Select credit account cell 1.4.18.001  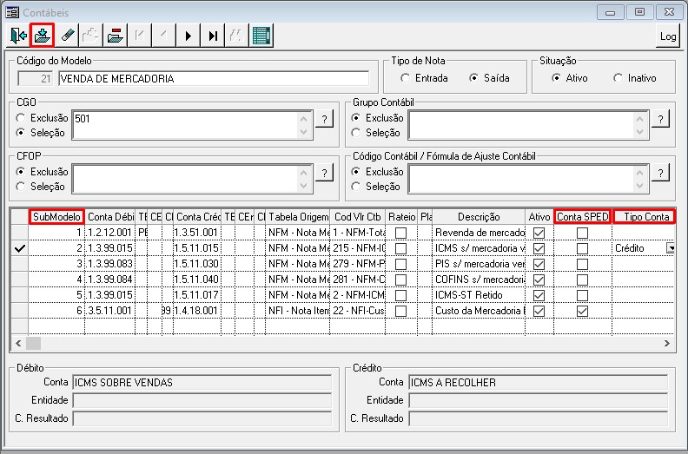[197, 311]
